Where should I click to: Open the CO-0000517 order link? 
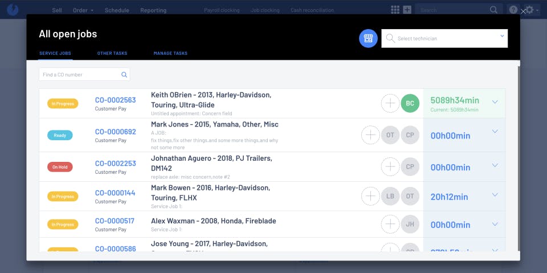[115, 221]
